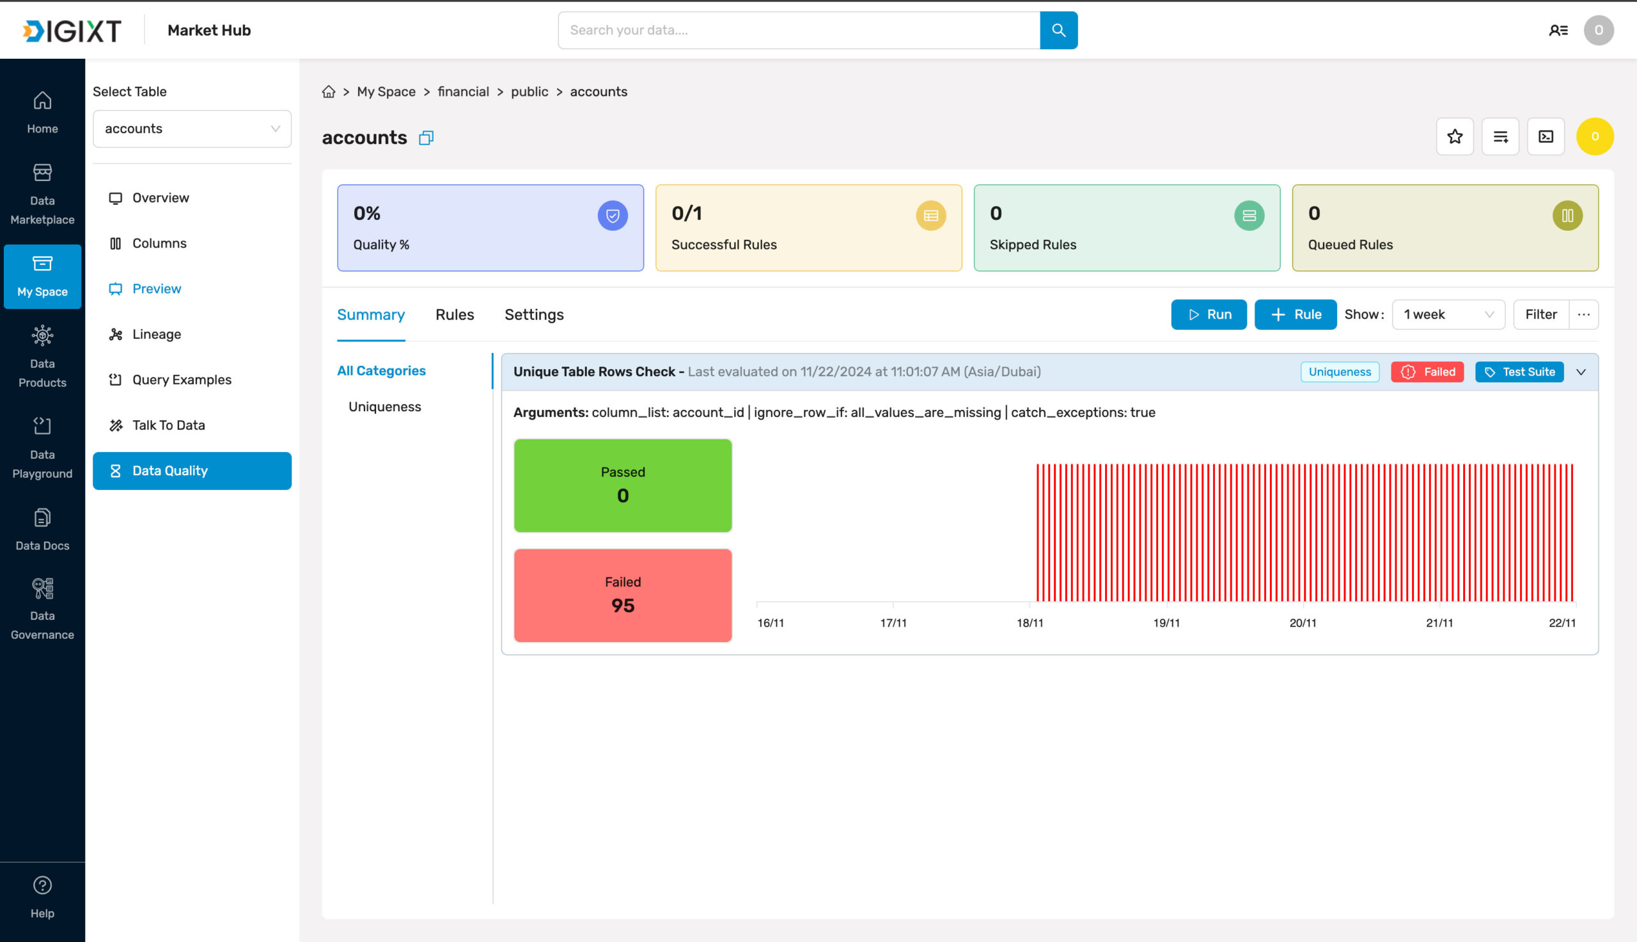This screenshot has width=1637, height=942.
Task: Open Query Examples menu item
Action: coord(192,380)
